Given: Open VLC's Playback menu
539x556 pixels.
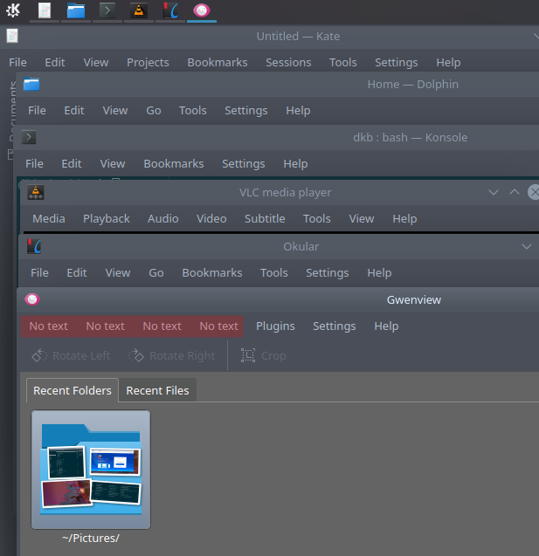Looking at the screenshot, I should (x=107, y=218).
